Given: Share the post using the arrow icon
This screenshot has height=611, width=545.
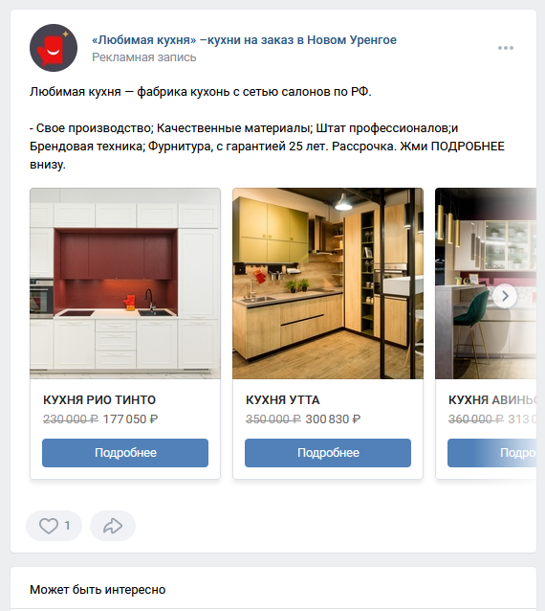Looking at the screenshot, I should 113,526.
